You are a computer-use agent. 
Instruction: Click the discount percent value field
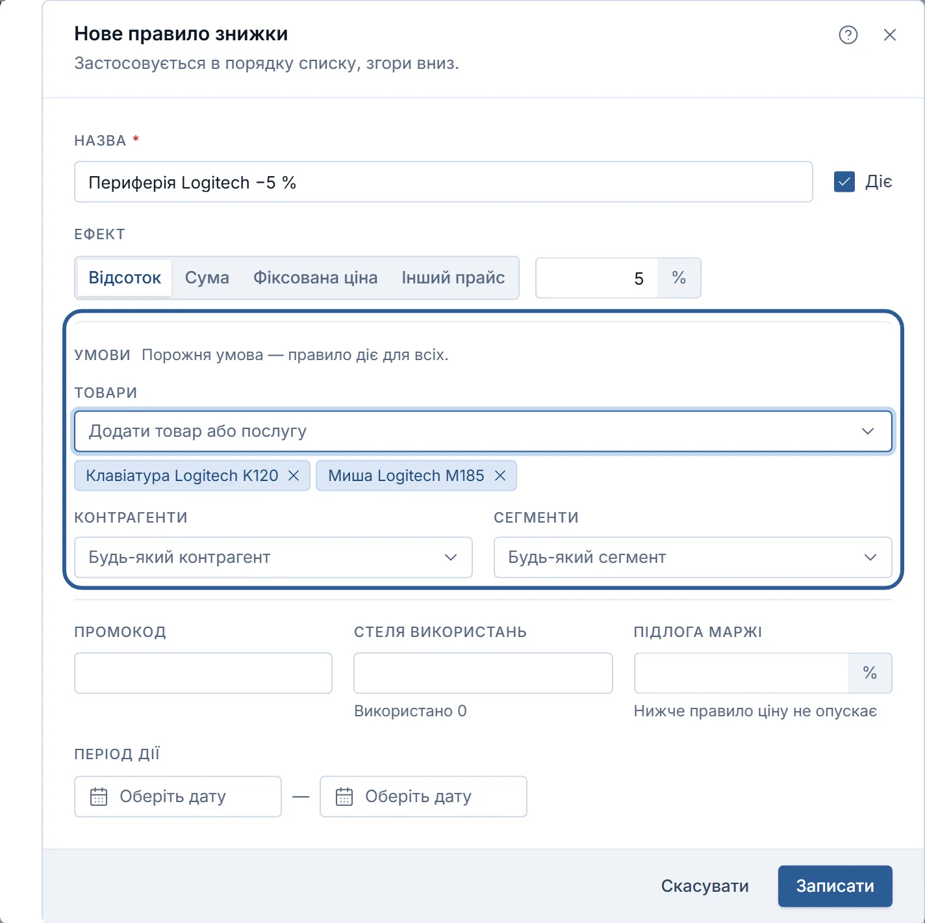[597, 278]
